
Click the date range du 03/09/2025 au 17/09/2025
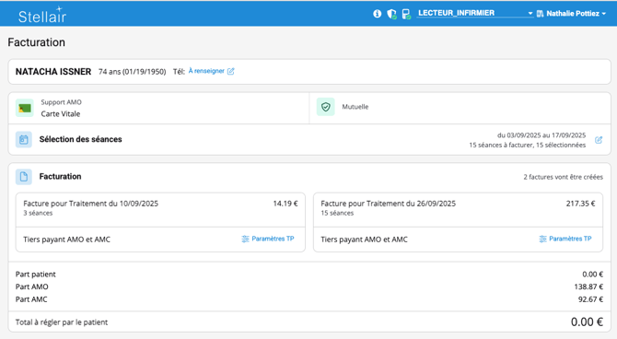click(541, 135)
